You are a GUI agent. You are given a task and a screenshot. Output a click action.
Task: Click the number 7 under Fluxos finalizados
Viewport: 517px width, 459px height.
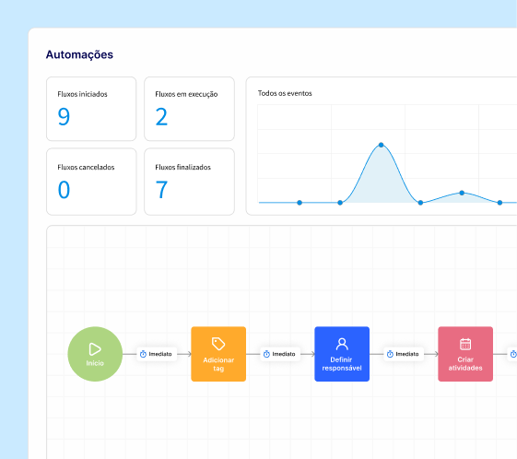[161, 190]
